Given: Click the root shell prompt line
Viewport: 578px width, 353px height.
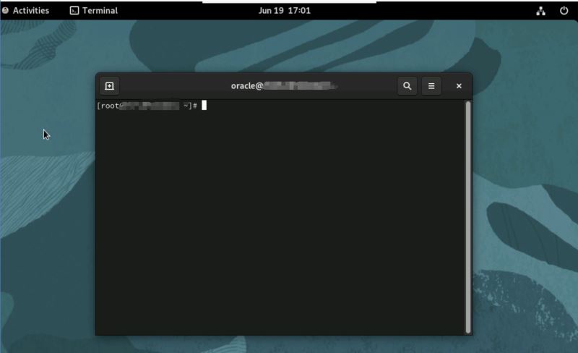Looking at the screenshot, I should 152,106.
